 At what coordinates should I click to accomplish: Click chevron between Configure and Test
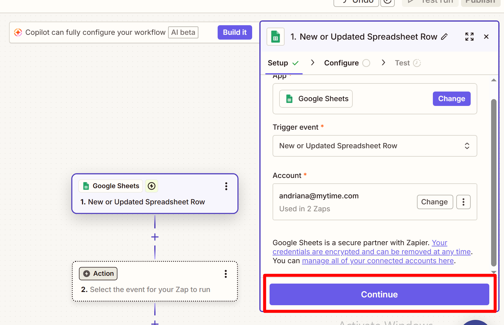click(x=383, y=62)
